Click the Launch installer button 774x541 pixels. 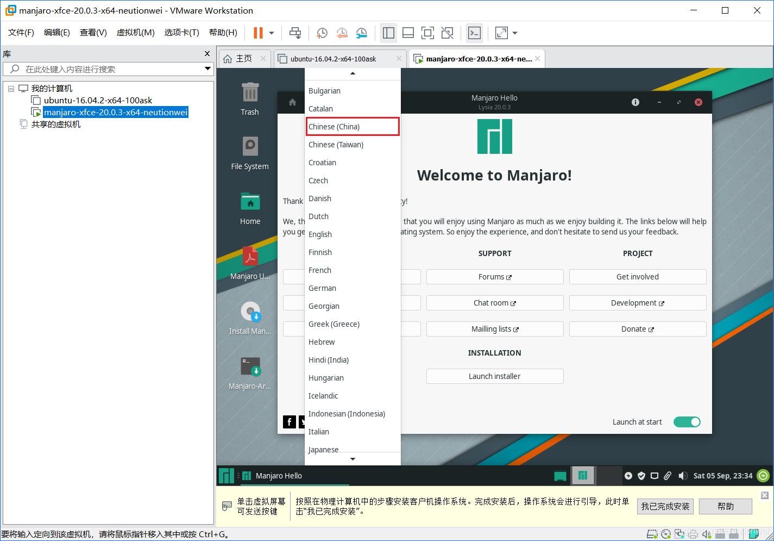tap(495, 376)
